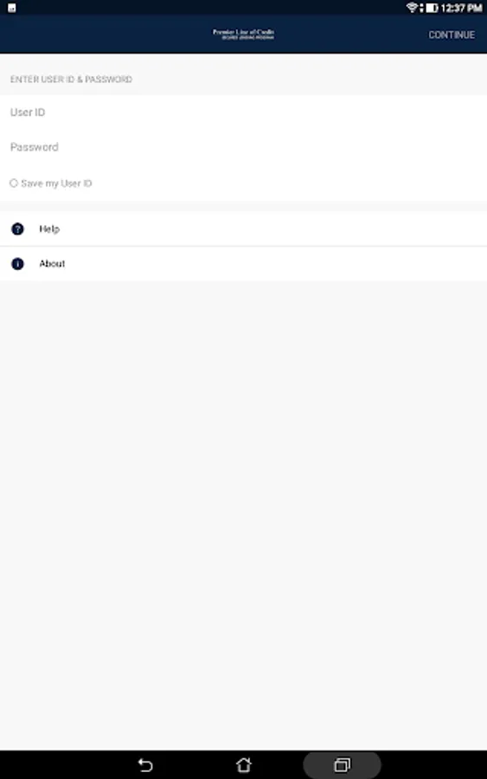
Task: Tap the About info icon
Action: point(17,264)
